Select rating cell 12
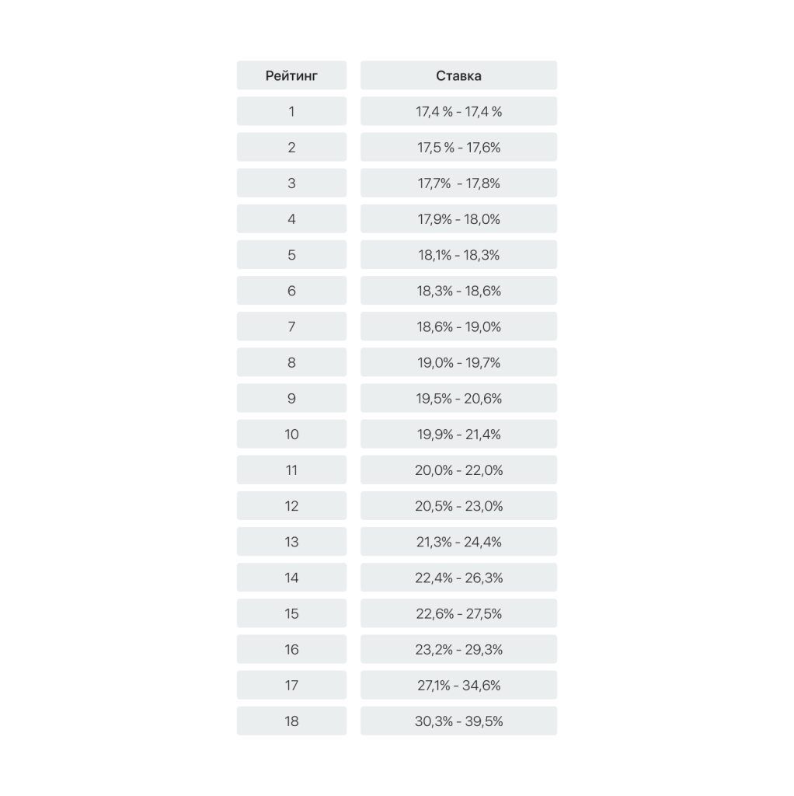794x796 pixels. 291,506
